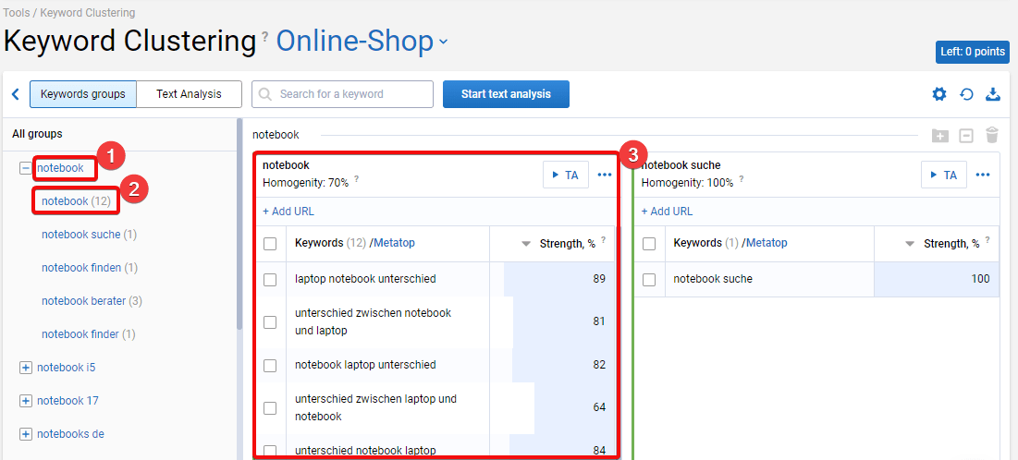Click help question mark next to Keyword Clustering

(264, 36)
